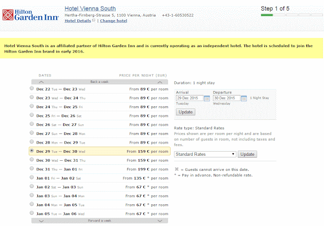The width and height of the screenshot is (324, 226).
Task: Select the Jan 03 – Jan 04 radio button
Action: (31, 195)
